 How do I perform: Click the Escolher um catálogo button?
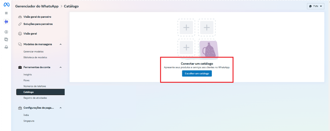click(x=197, y=73)
